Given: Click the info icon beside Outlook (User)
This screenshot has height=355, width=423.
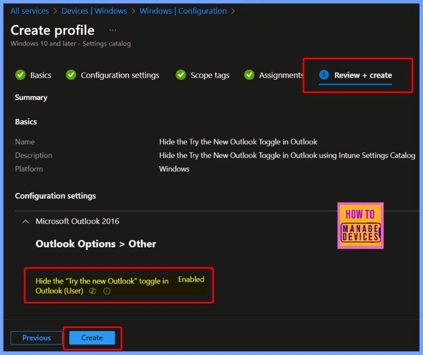Looking at the screenshot, I should [107, 291].
